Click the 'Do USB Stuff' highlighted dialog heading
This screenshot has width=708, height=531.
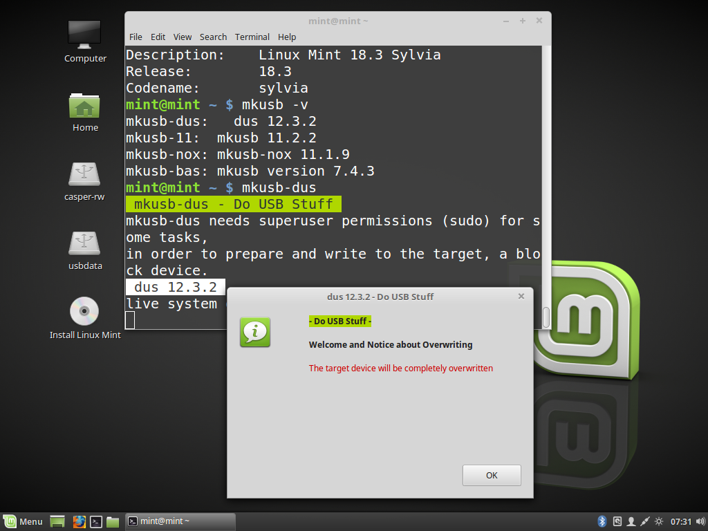click(340, 321)
